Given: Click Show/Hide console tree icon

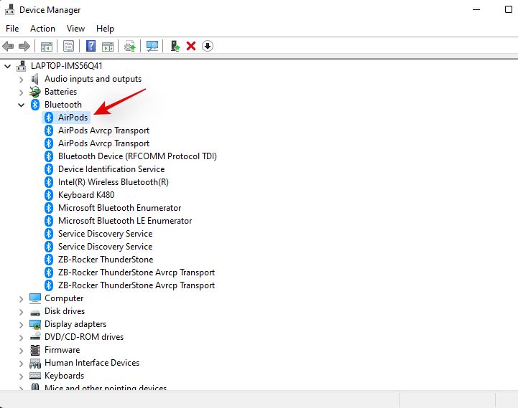Looking at the screenshot, I should (46, 46).
